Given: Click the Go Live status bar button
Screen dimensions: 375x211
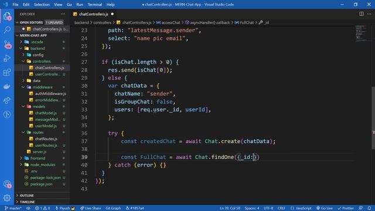Looking at the screenshot, I should point(325,208).
